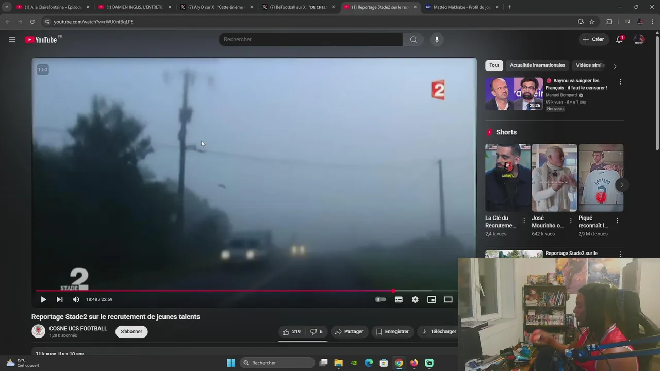Open the COSNE UCS FOOTBALL channel
660x371 pixels.
coord(78,329)
